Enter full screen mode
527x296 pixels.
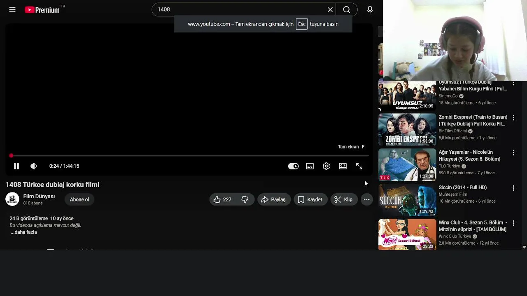click(359, 166)
